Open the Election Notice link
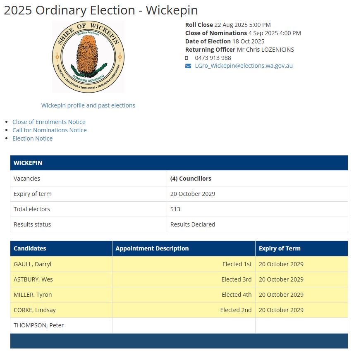 (x=32, y=138)
